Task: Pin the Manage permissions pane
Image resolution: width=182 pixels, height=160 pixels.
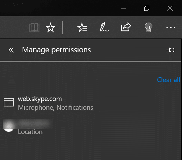Action: tap(170, 50)
